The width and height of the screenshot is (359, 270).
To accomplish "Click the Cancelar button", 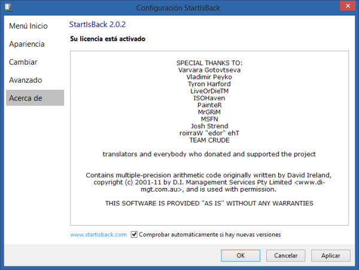I will coord(286,256).
